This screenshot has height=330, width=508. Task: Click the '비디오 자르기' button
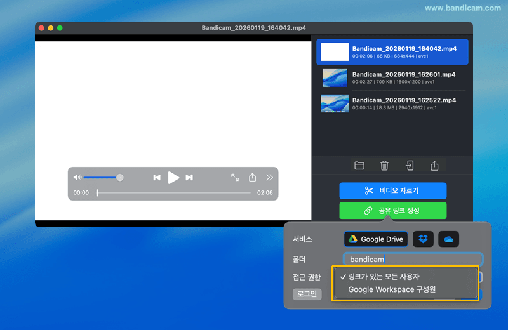point(392,190)
